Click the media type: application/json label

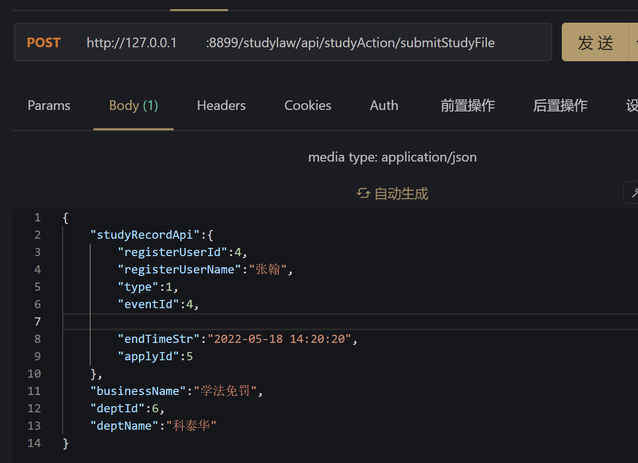click(393, 157)
